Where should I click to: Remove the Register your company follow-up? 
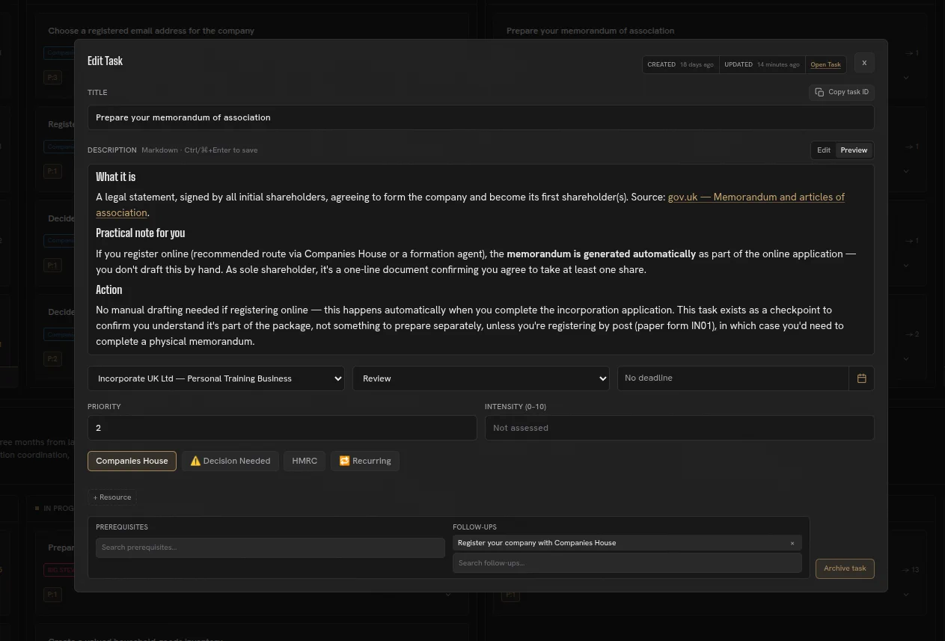[792, 543]
